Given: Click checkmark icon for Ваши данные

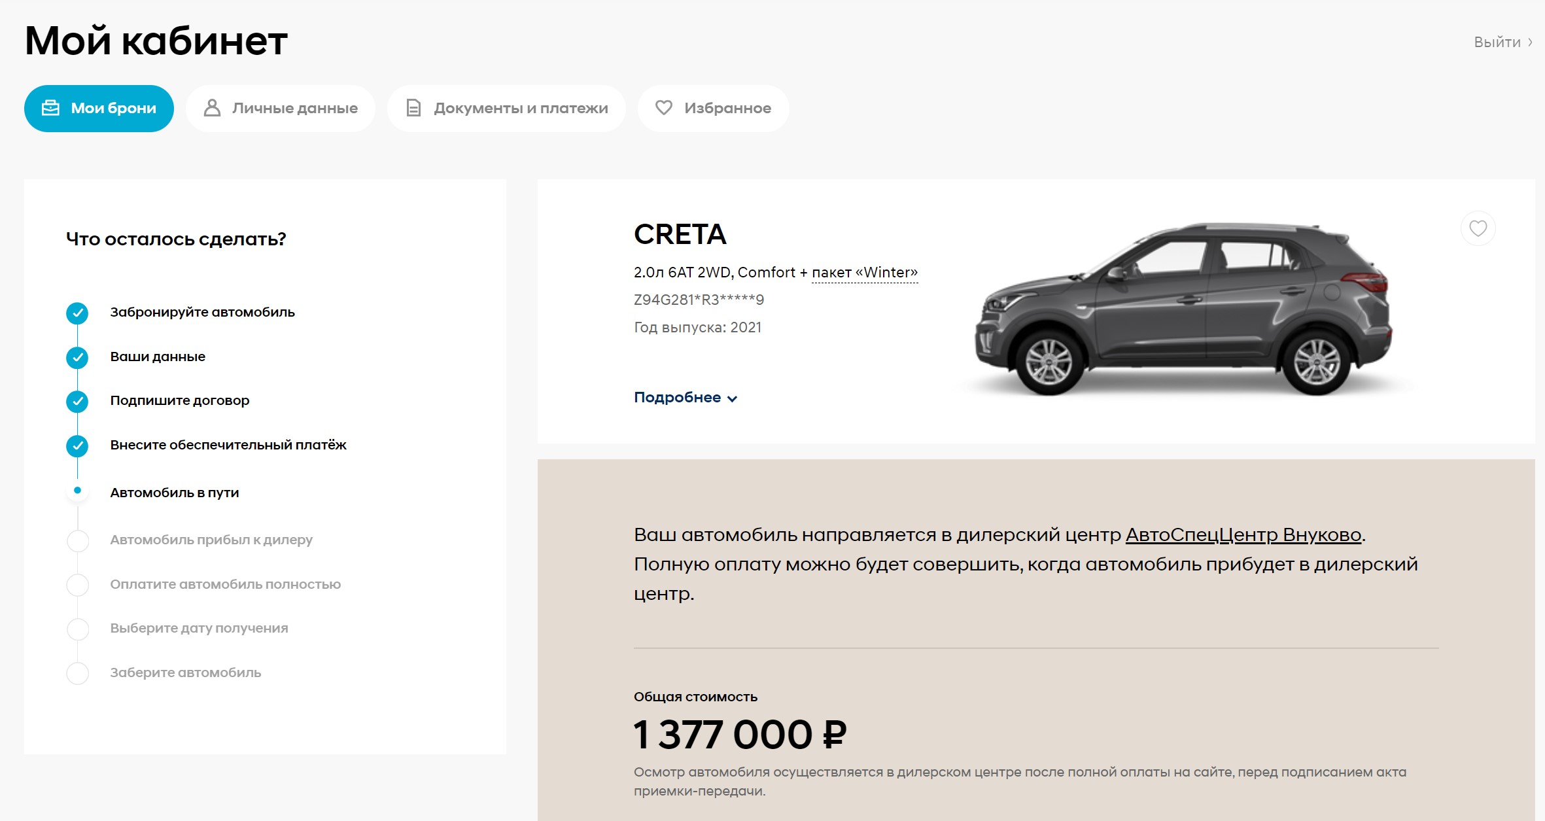Looking at the screenshot, I should click(x=77, y=357).
